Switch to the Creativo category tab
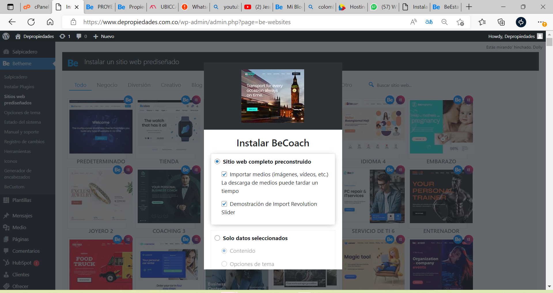553x293 pixels. tap(171, 85)
